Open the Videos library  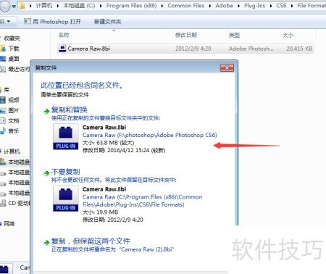14,100
